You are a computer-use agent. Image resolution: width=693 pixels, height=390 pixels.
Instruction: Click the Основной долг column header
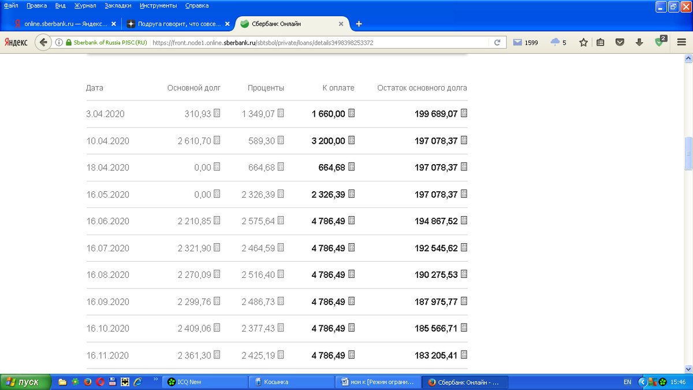pos(194,88)
